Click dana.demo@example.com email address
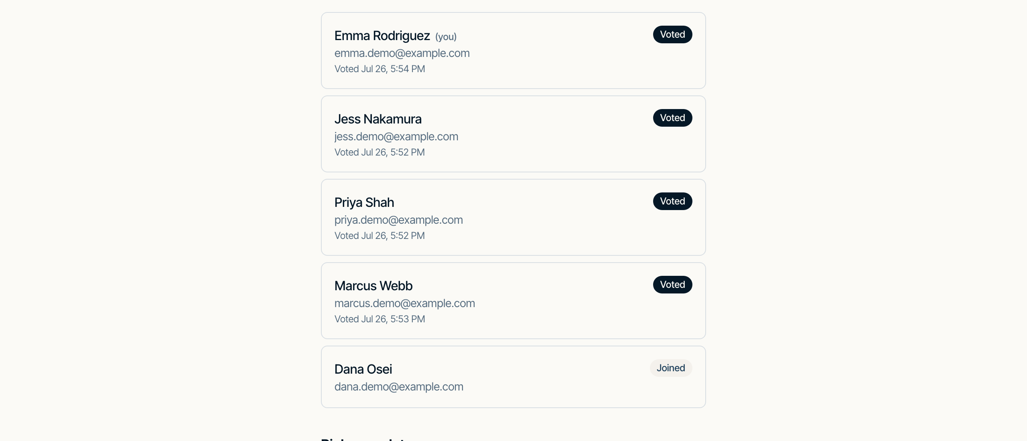The image size is (1027, 441). click(399, 387)
